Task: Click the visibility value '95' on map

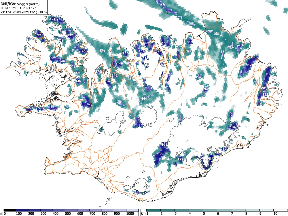Action: [x=84, y=51]
